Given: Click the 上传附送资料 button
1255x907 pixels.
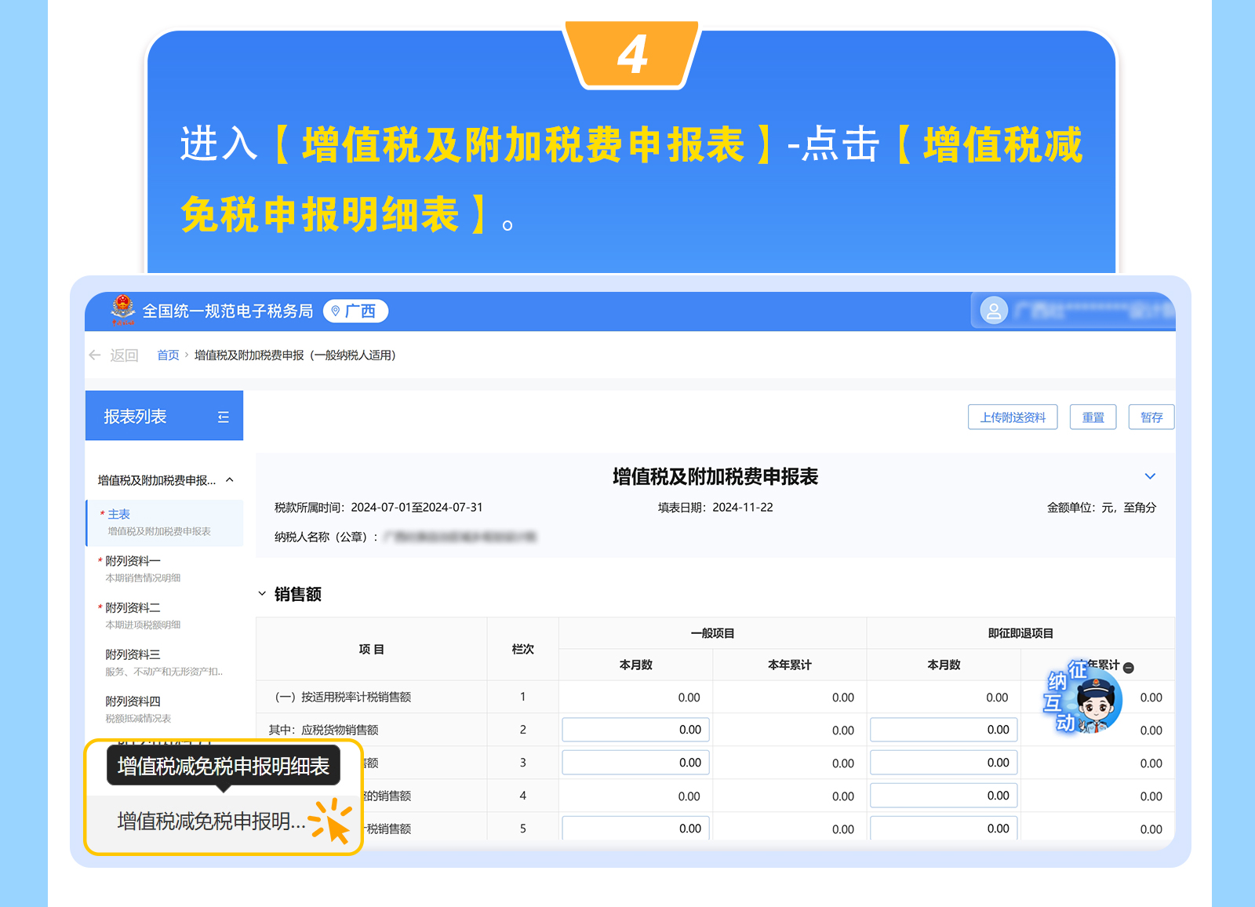Looking at the screenshot, I should click(x=1013, y=417).
